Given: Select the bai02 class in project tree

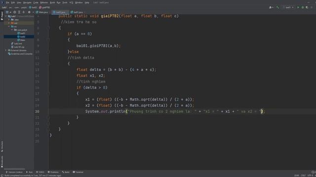Looking at the screenshot, I should point(21,37).
